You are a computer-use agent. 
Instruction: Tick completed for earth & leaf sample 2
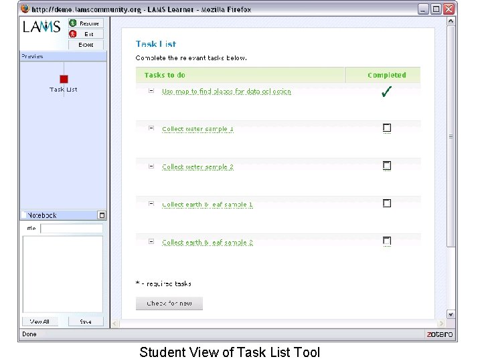387,241
